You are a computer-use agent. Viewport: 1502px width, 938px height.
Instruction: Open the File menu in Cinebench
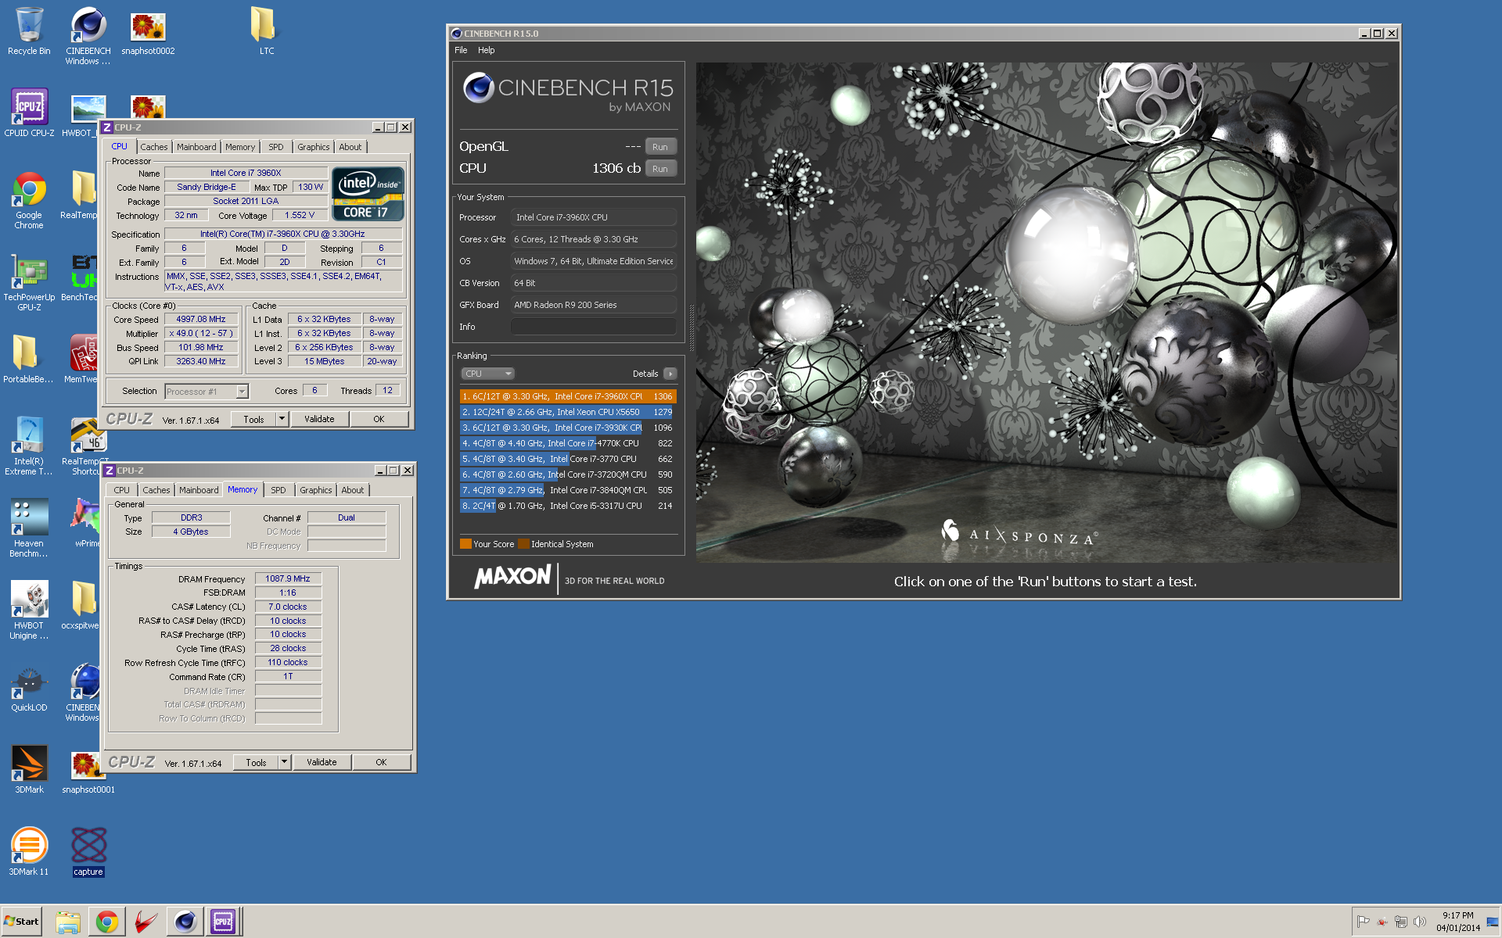tap(461, 50)
